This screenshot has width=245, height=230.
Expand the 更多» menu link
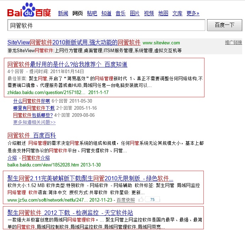coord(193,13)
